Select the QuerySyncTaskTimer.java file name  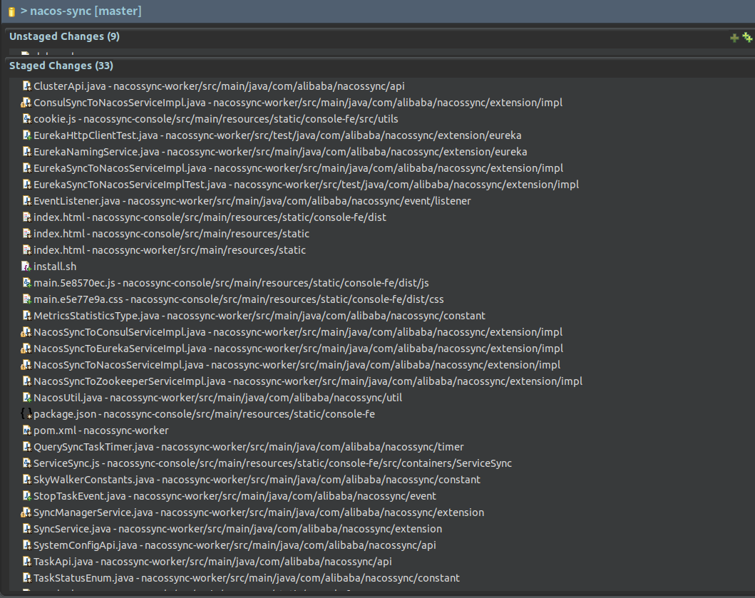[x=93, y=447]
